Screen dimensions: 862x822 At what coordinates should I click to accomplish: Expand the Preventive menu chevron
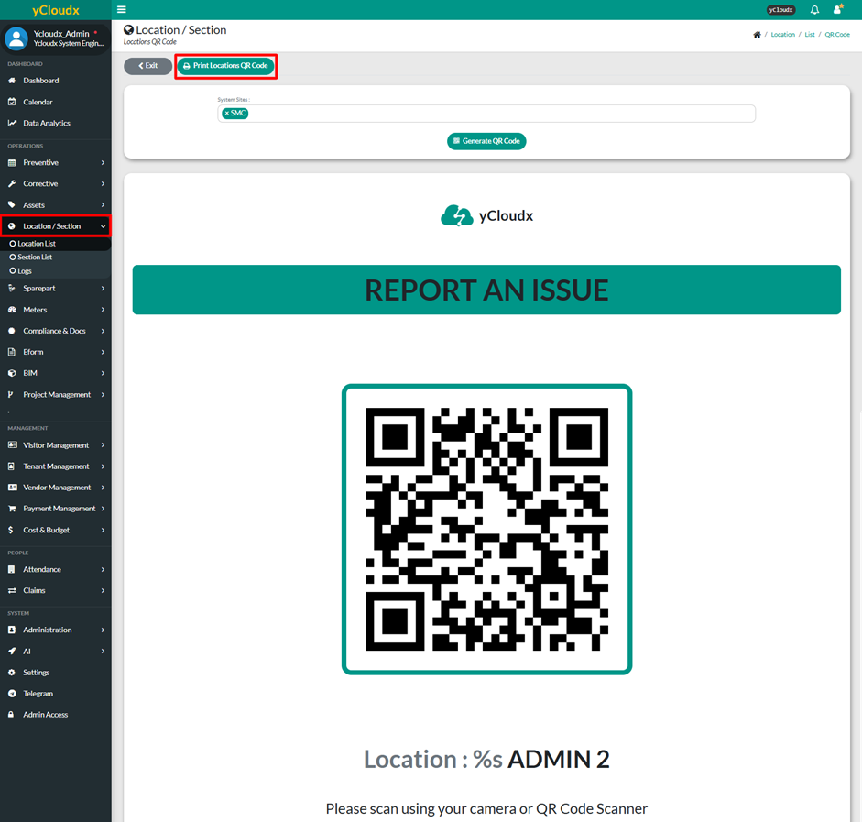(103, 163)
